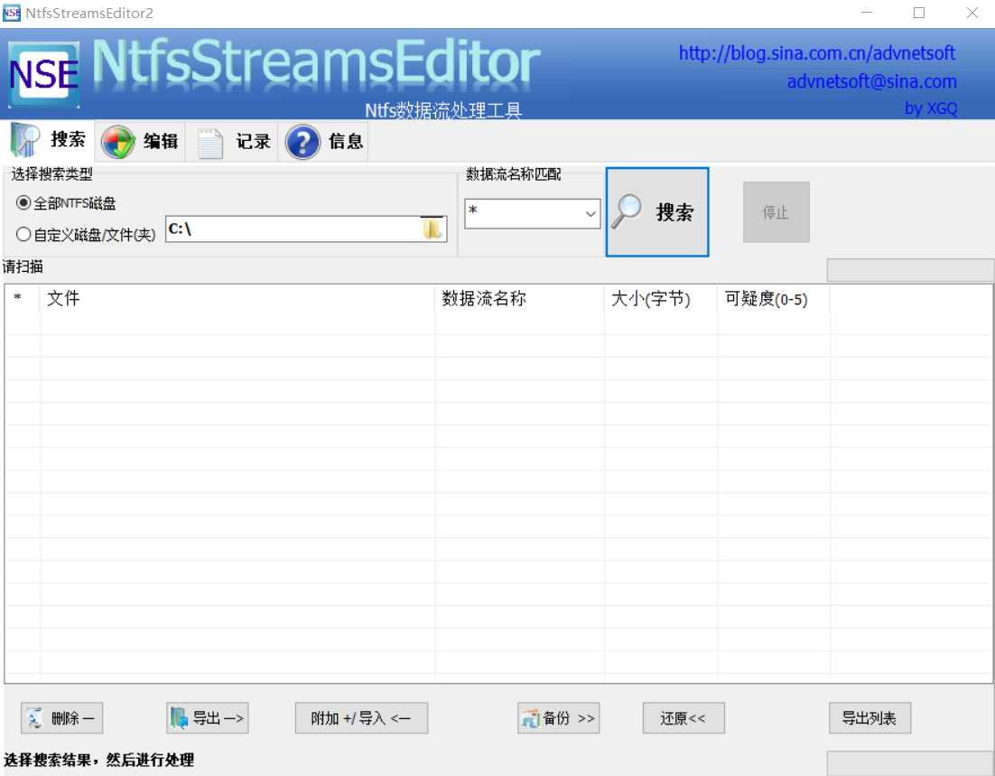This screenshot has width=995, height=776.
Task: Click the greyed 停止 button
Action: (776, 212)
